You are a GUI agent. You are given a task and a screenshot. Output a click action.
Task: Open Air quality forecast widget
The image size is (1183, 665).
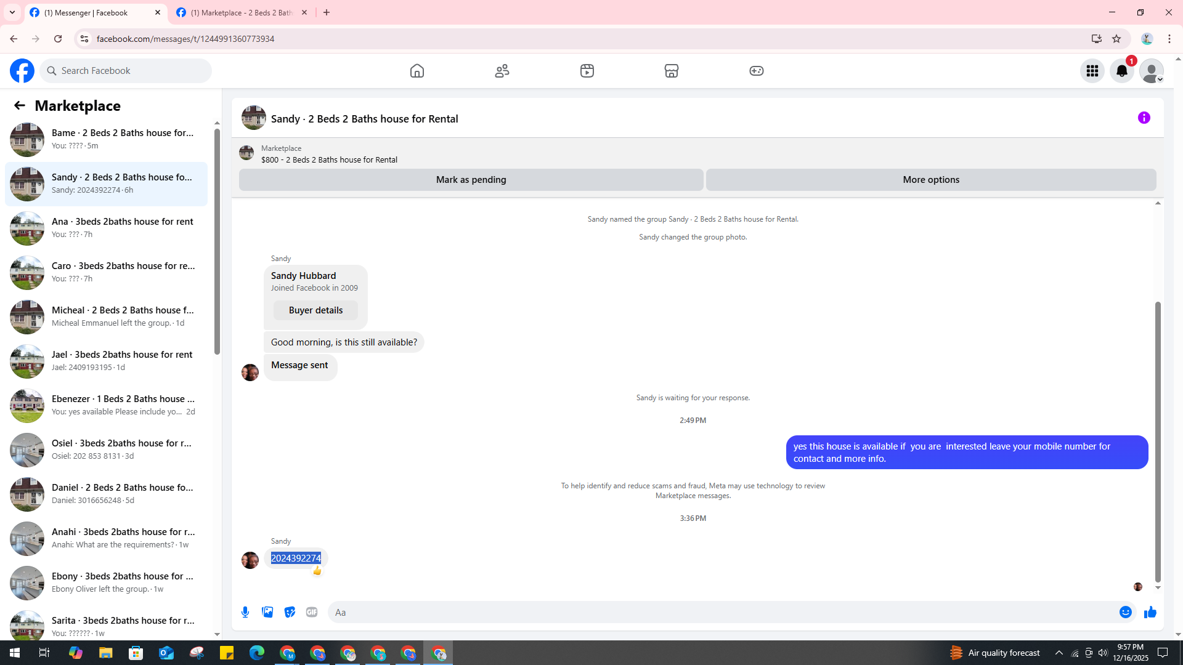point(995,653)
